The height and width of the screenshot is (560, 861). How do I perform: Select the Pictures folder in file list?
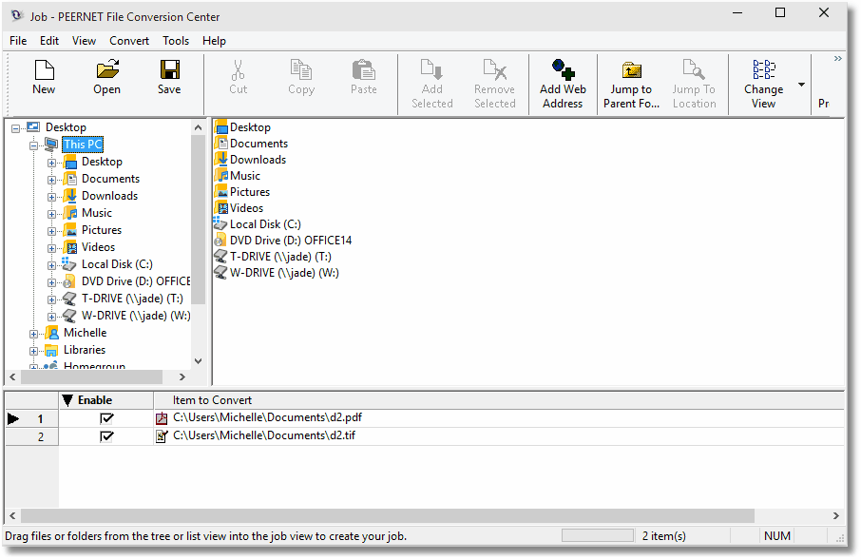point(242,192)
